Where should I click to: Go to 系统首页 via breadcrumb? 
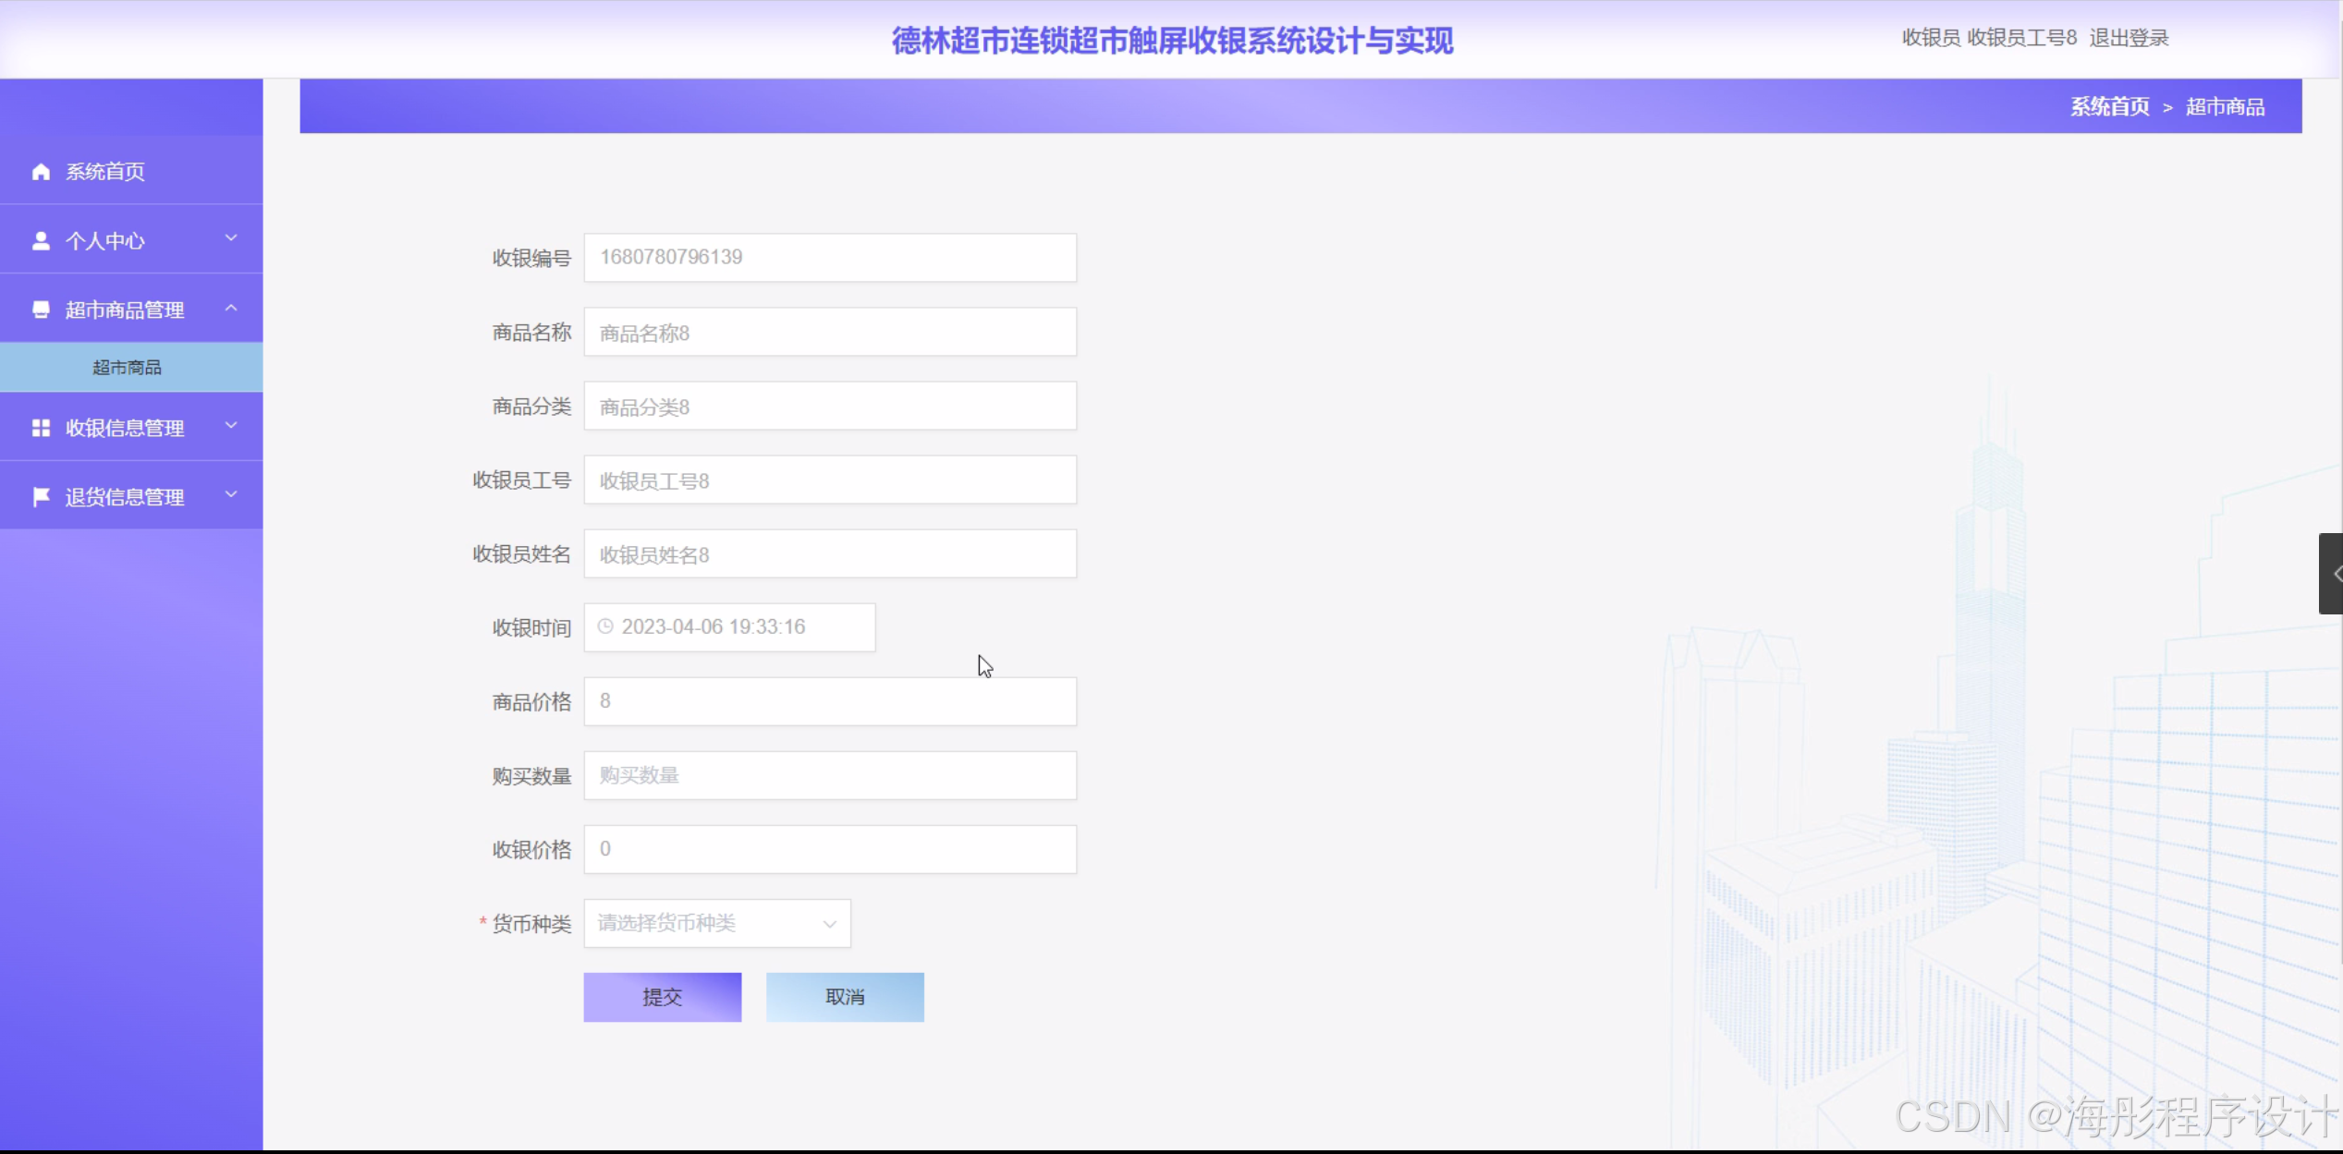click(x=2109, y=107)
